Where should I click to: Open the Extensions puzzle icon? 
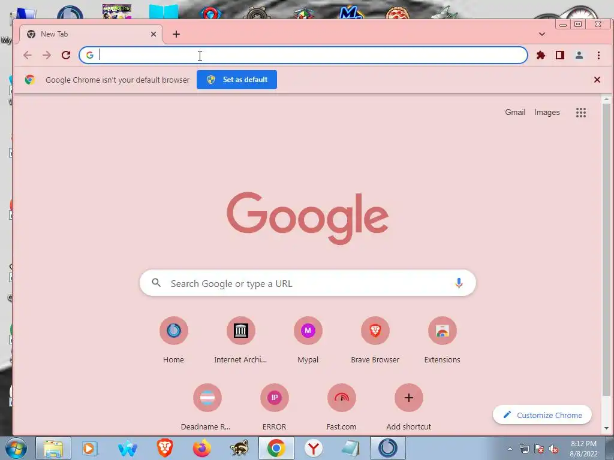tap(541, 55)
